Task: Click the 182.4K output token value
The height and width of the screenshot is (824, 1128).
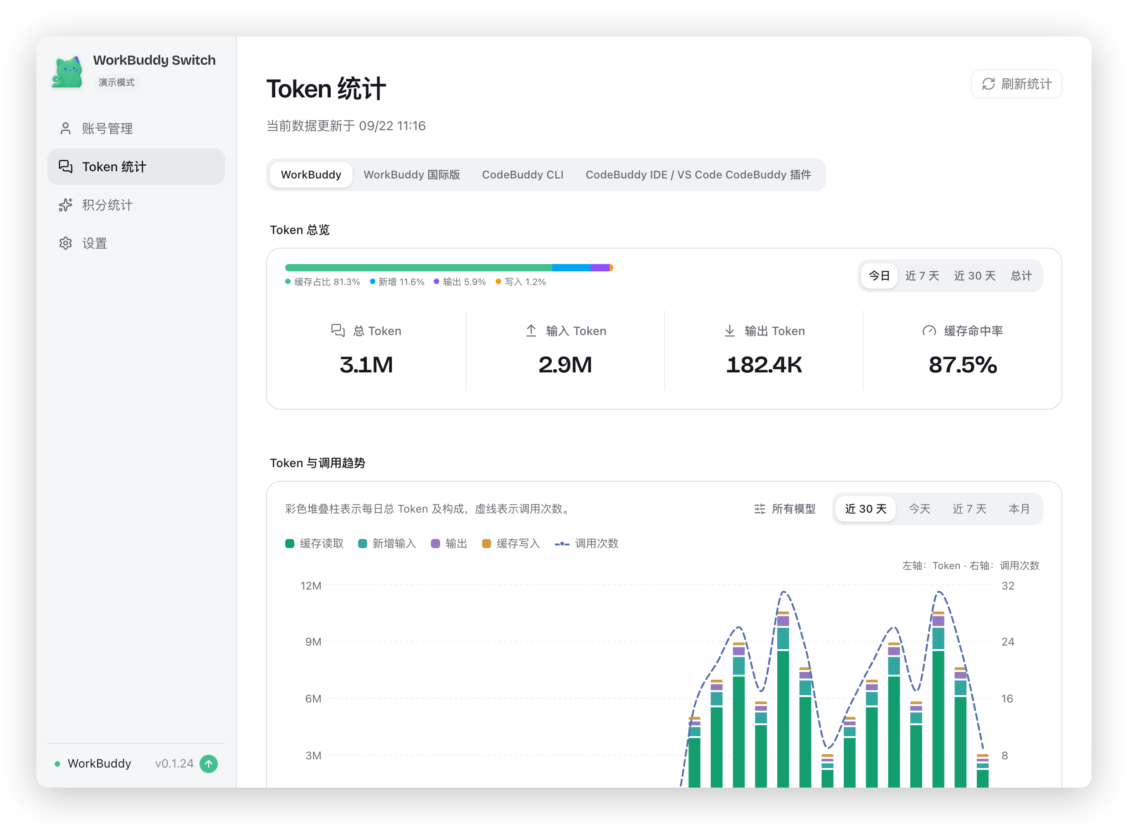Action: click(764, 365)
